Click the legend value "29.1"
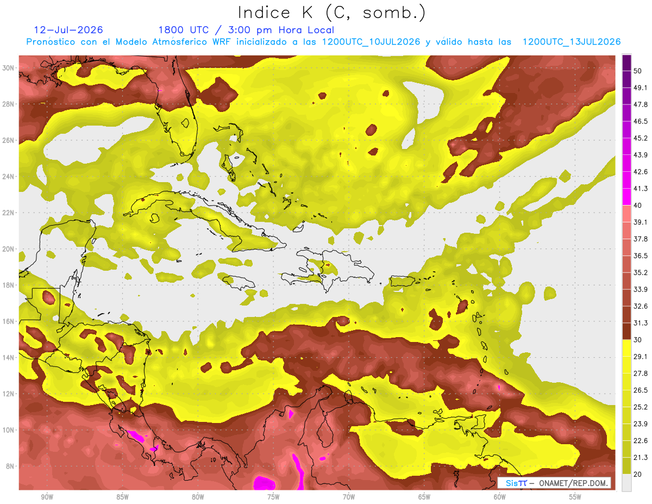 coord(640,357)
